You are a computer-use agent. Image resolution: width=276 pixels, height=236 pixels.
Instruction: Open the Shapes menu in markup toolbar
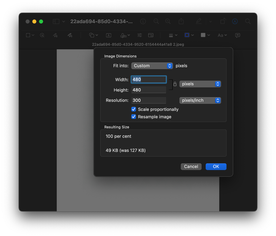point(93,35)
